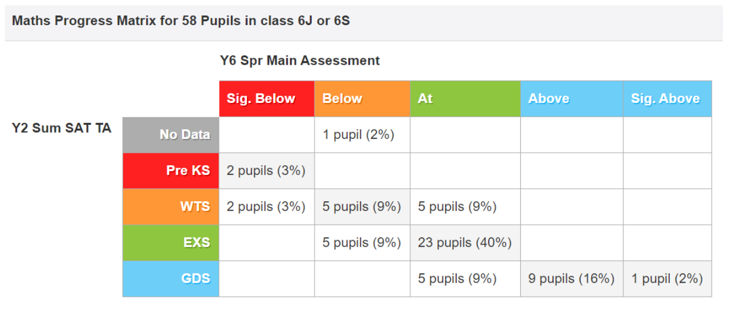
Task: Click the Sig. Below red column header
Action: click(x=266, y=99)
